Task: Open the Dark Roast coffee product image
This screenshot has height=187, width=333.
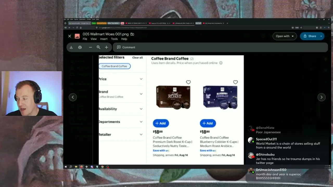Action: [174, 97]
